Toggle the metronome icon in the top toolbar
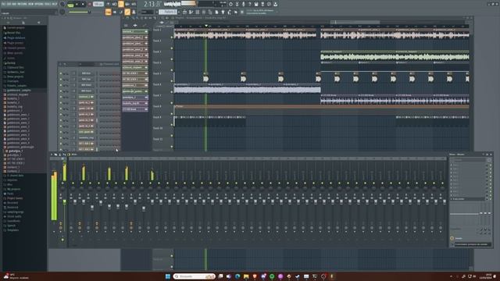 point(108,5)
